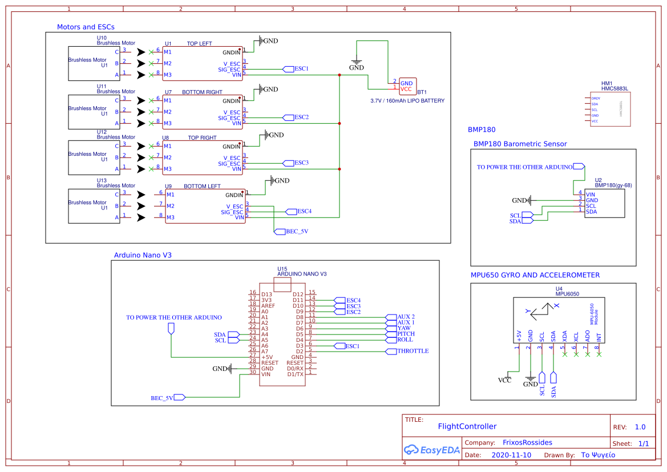Click the no-connect X on MPU6050 INT pin
The height and width of the screenshot is (472, 667).
click(x=599, y=355)
